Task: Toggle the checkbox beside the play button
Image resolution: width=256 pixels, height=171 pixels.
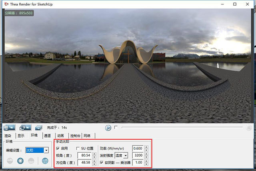Action: point(116,127)
